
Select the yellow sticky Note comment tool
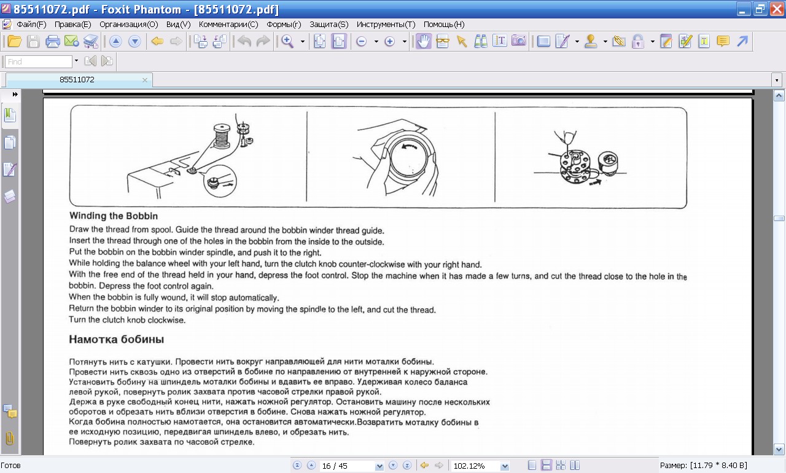point(723,41)
